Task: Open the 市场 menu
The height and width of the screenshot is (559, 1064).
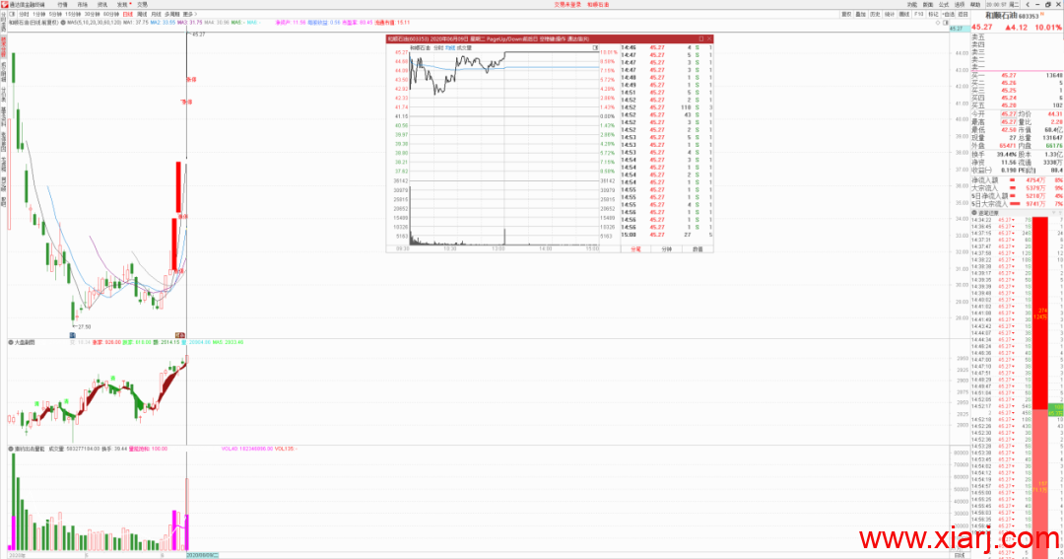Action: [82, 4]
